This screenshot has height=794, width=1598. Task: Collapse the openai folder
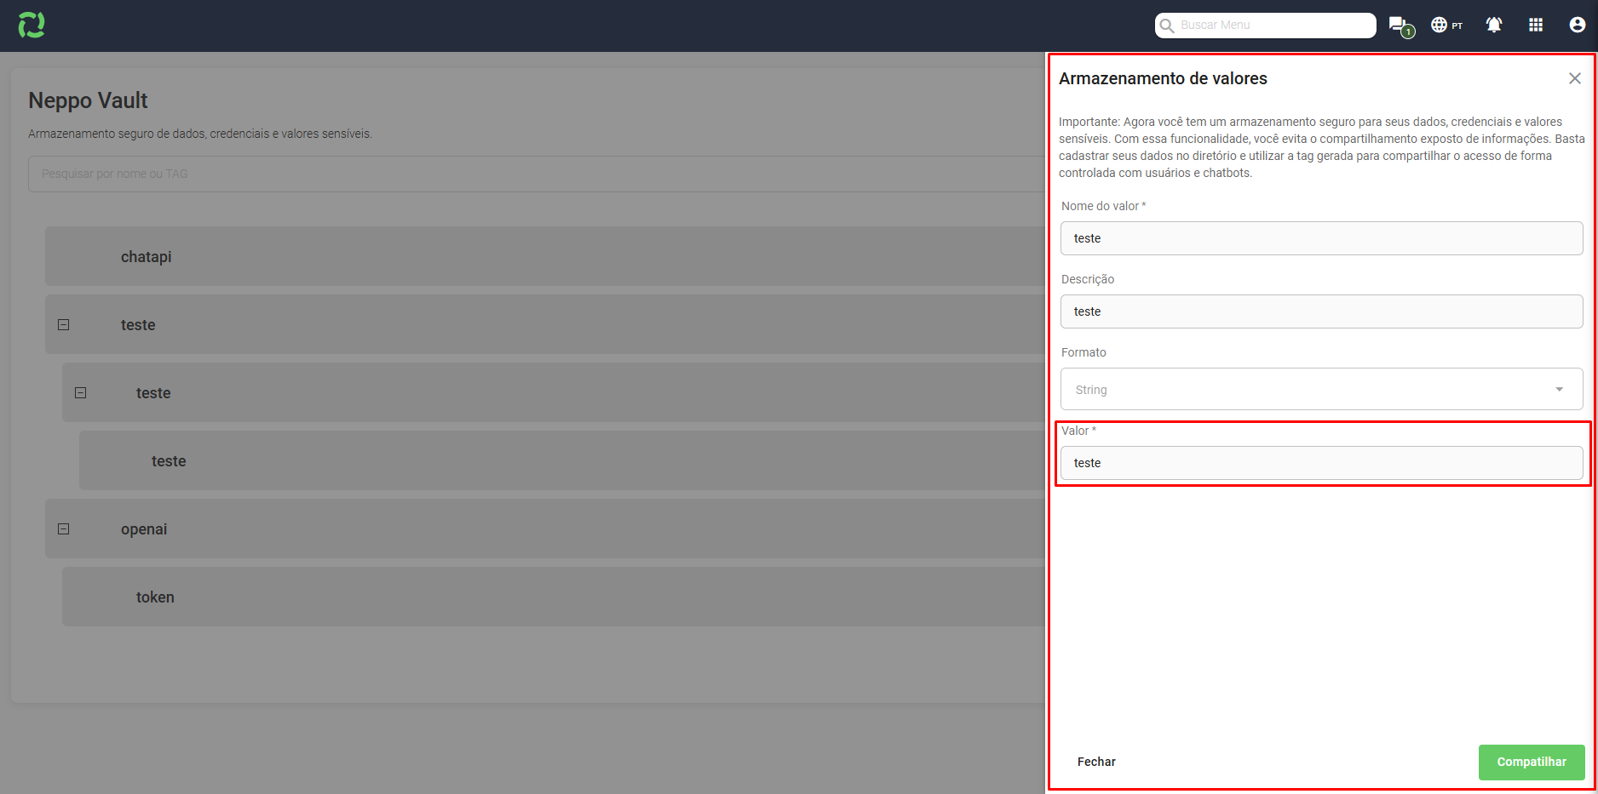[63, 528]
